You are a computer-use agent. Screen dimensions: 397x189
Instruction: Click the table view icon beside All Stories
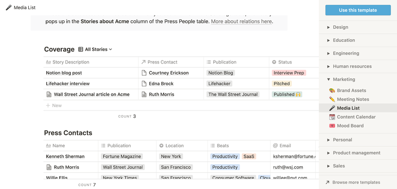click(x=80, y=49)
